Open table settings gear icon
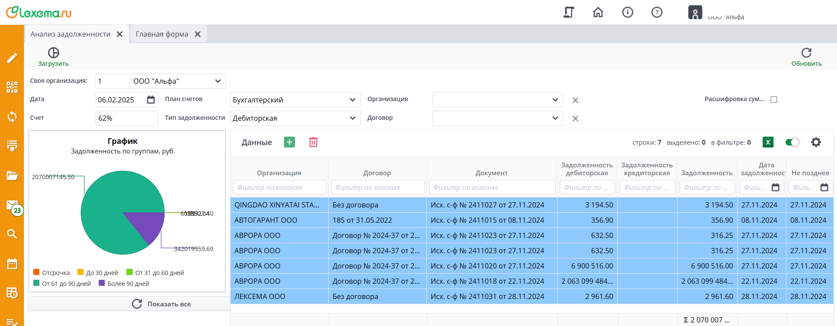837x326 pixels. pyautogui.click(x=816, y=142)
